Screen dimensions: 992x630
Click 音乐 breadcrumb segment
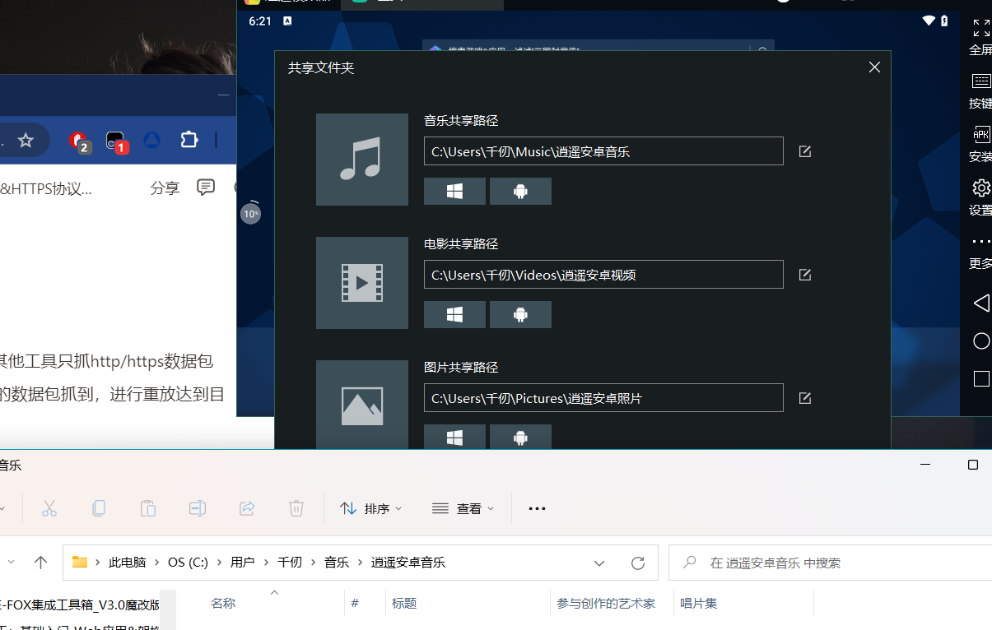[x=336, y=563]
